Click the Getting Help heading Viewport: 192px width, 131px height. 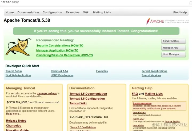142,88
